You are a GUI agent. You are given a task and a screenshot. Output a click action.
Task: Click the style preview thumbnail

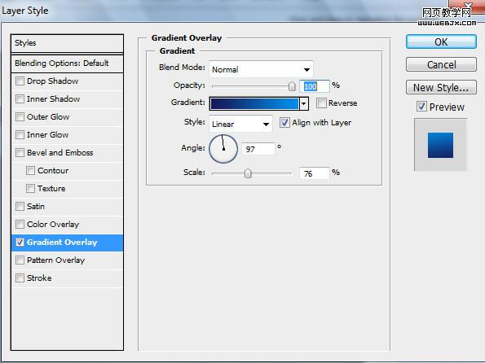pos(440,145)
